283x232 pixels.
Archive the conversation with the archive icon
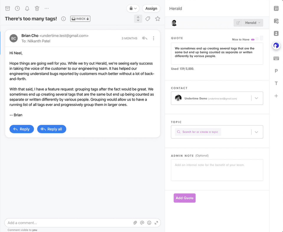click(8, 8)
